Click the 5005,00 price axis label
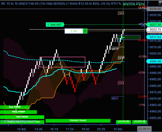Image resolution: width=162 pixels, height=132 pixels. pos(155,53)
